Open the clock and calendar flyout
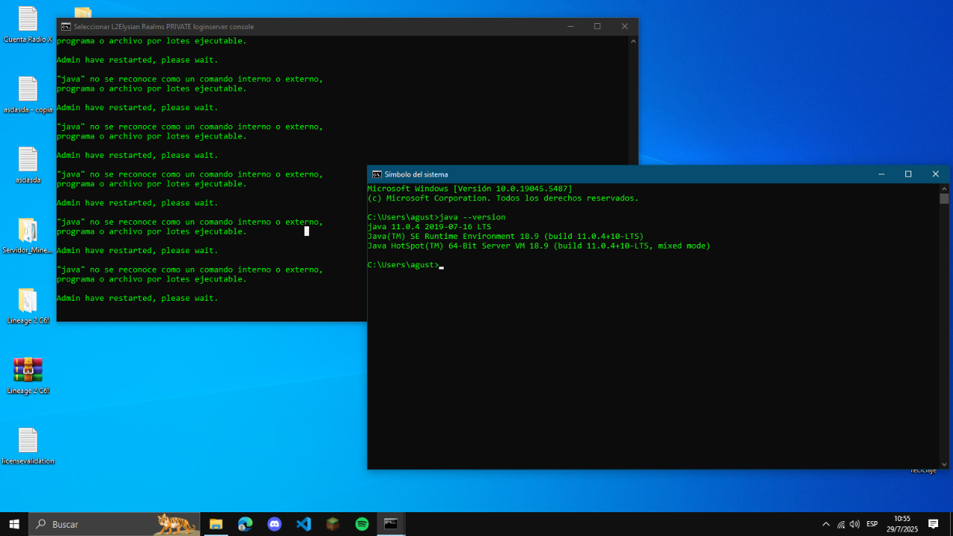The height and width of the screenshot is (536, 953). tap(902, 524)
